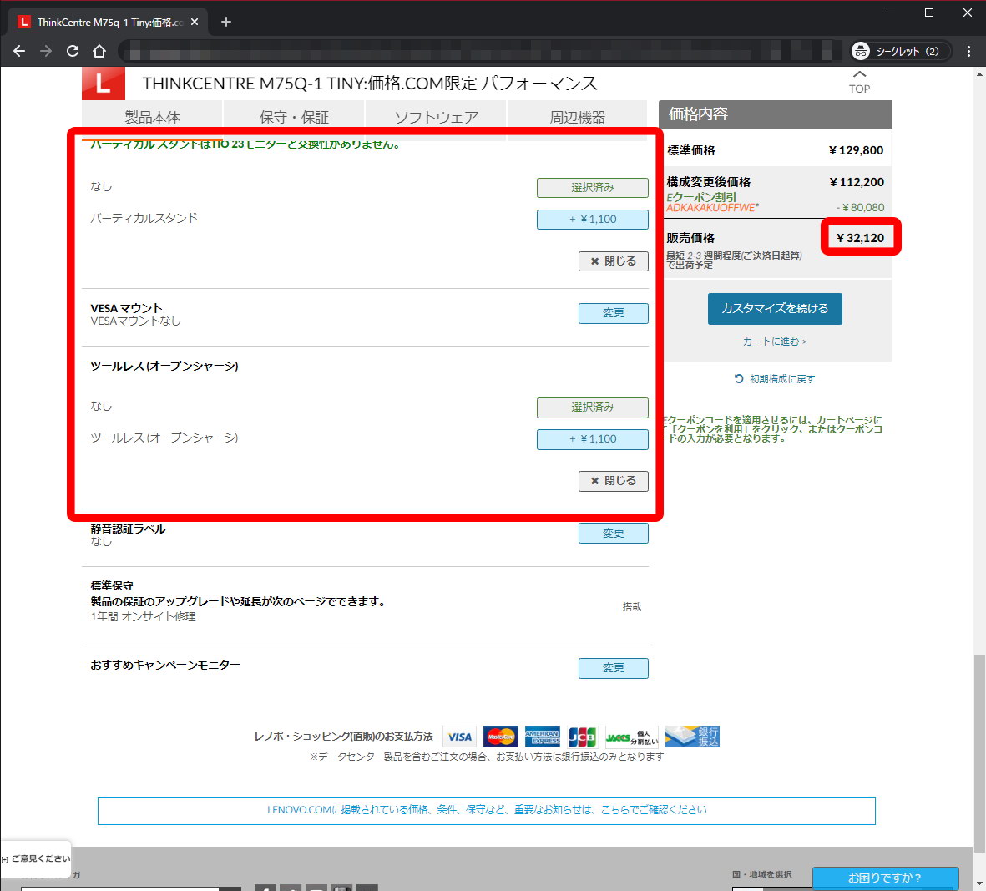This screenshot has width=986, height=891.
Task: Open the LENOVO.COM important notices link
Action: pos(487,810)
